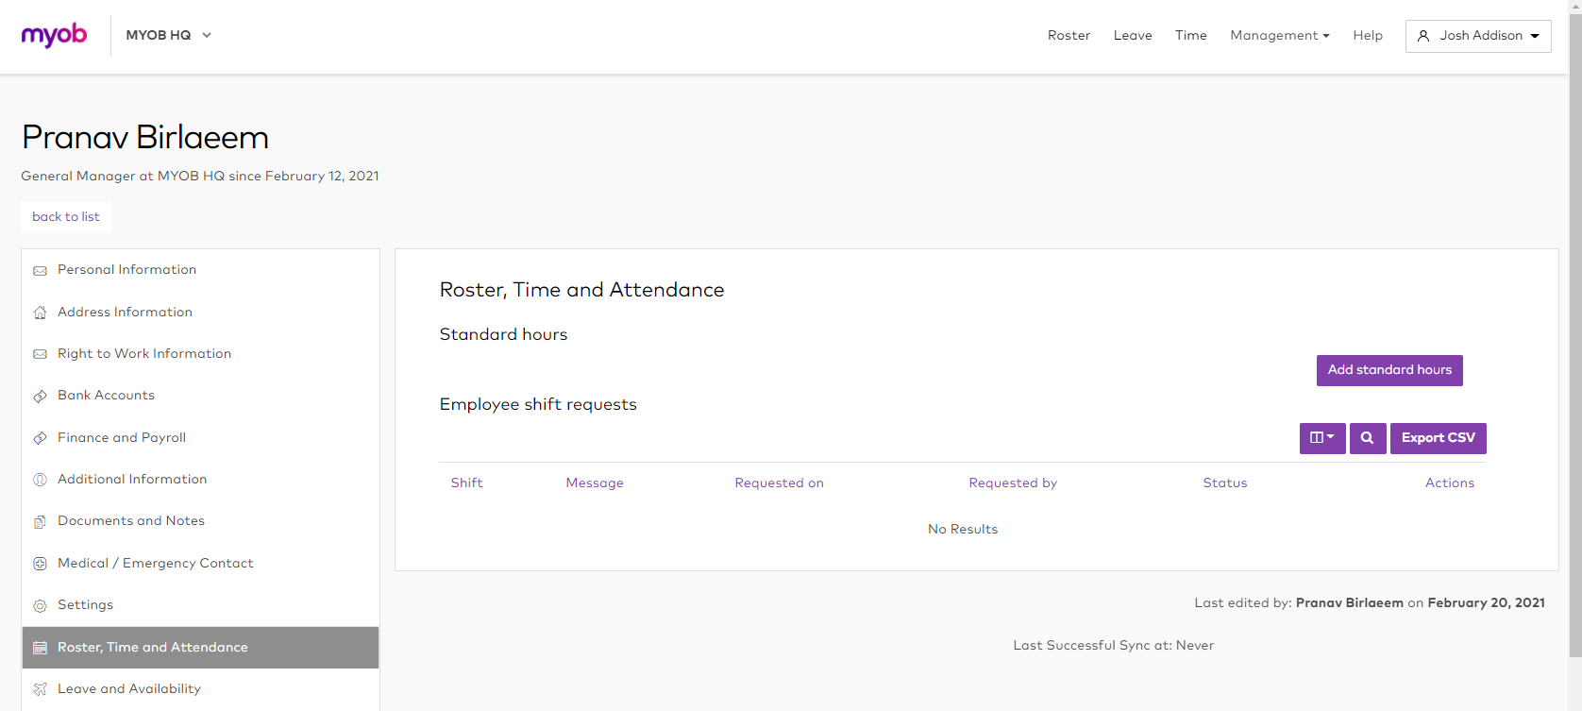Click the Leave and Availability plane icon
Screen dimensions: 1582x711
click(40, 689)
